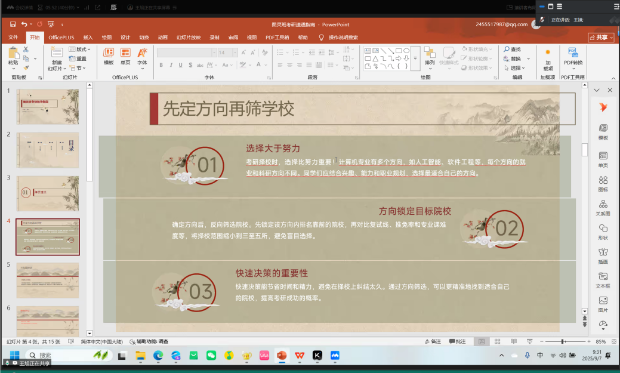This screenshot has width=620, height=373.
Task: Open the 插入 ribbon tab
Action: 88,37
